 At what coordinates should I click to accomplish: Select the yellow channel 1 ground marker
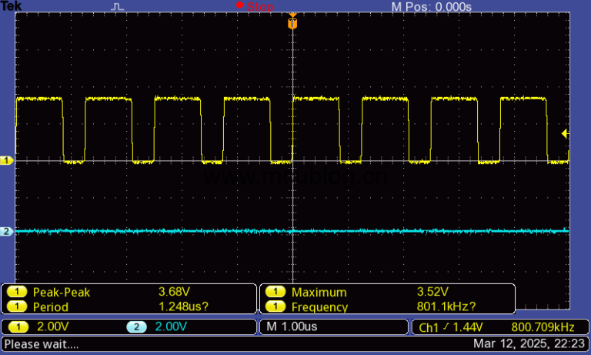coord(7,160)
